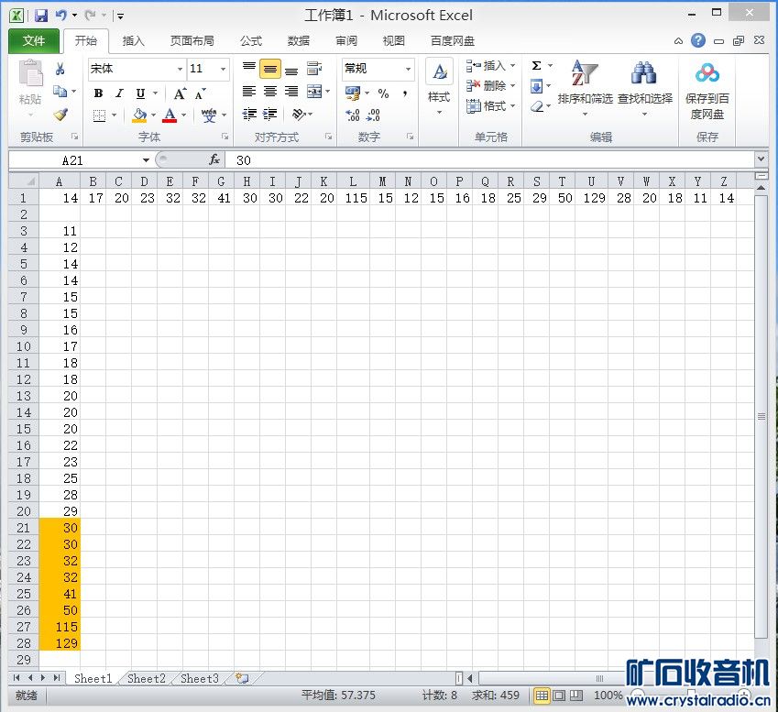Screen dimensions: 778x712
Task: Open text orientation icon
Action: point(299,115)
